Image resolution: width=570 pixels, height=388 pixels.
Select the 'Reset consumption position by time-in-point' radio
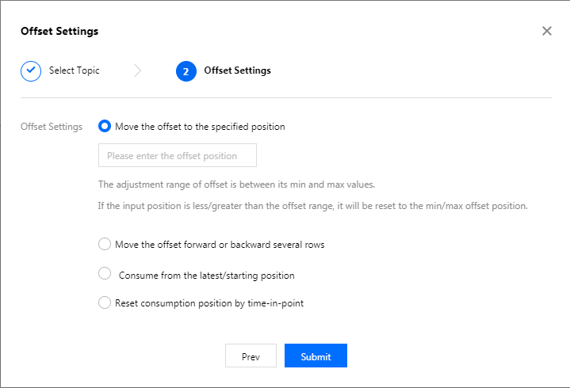coord(105,302)
